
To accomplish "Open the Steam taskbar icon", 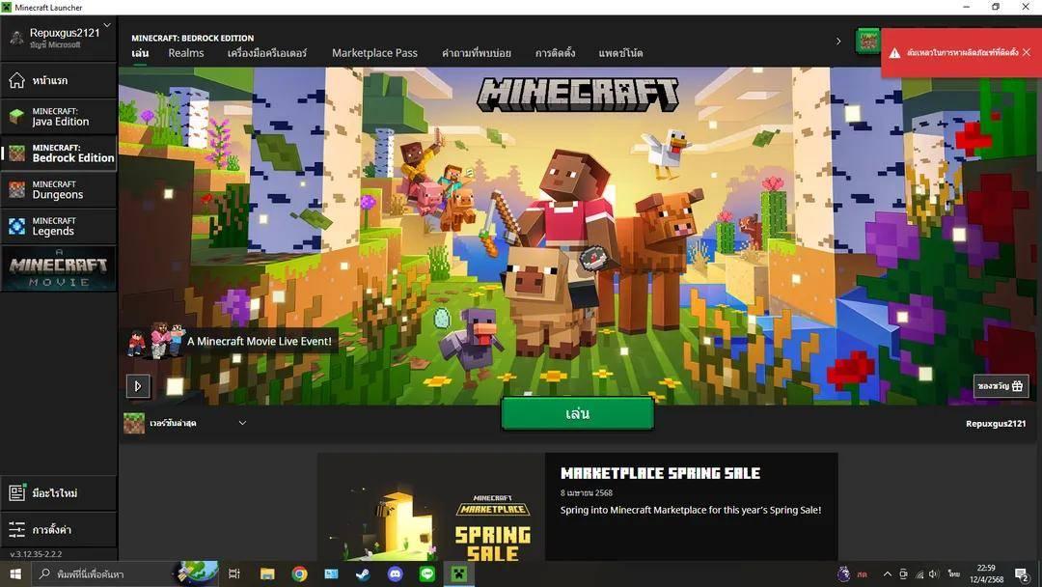I will click(363, 573).
